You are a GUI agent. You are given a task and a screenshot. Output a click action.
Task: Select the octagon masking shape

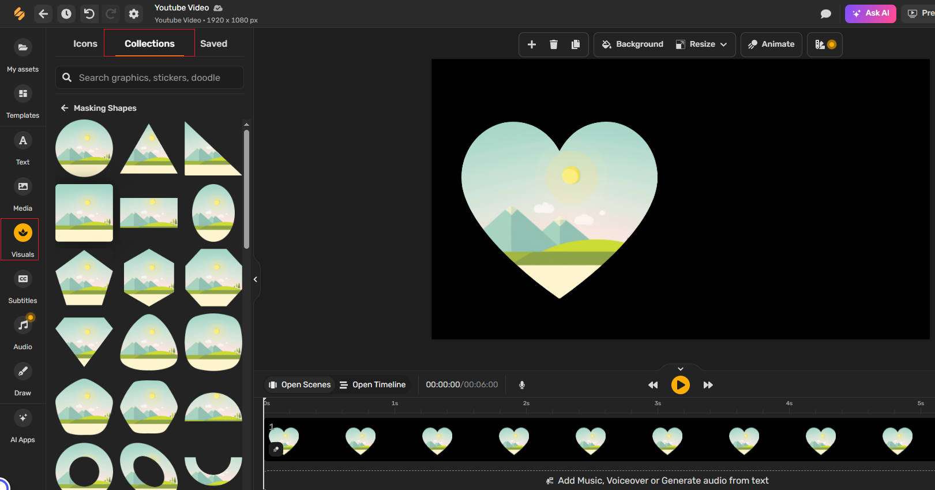pos(213,278)
